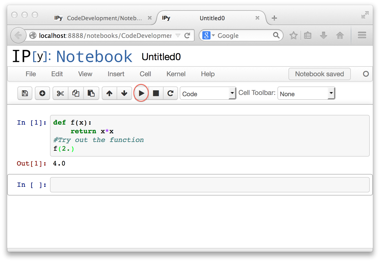Copy the selected cell from the toolbar

coord(76,93)
